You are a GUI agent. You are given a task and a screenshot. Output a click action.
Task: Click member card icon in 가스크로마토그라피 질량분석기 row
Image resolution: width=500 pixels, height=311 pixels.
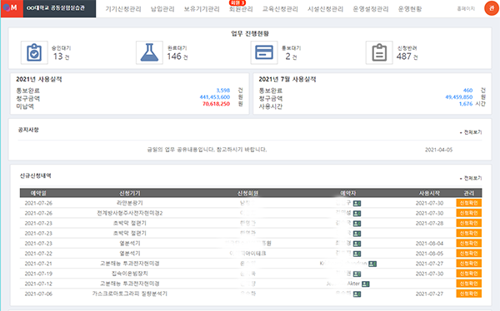tap(357, 294)
